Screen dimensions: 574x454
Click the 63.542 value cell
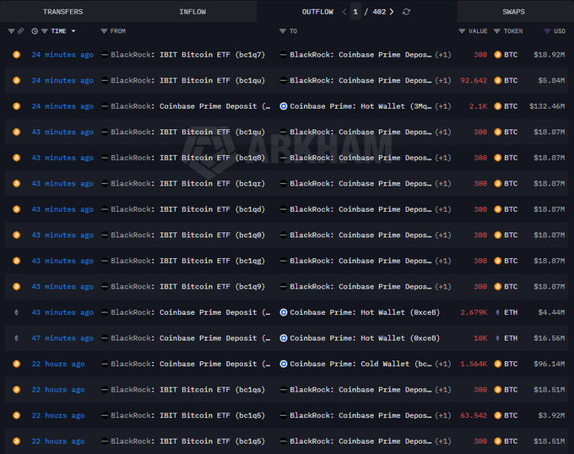tap(474, 415)
